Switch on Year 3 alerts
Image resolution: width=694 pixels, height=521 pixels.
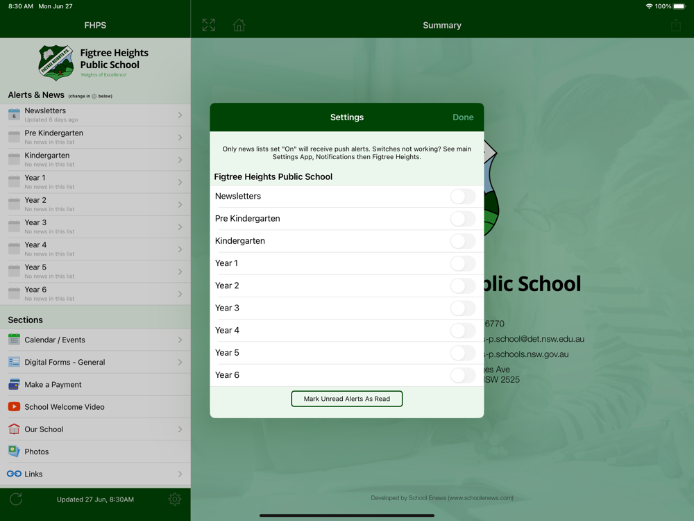point(463,308)
